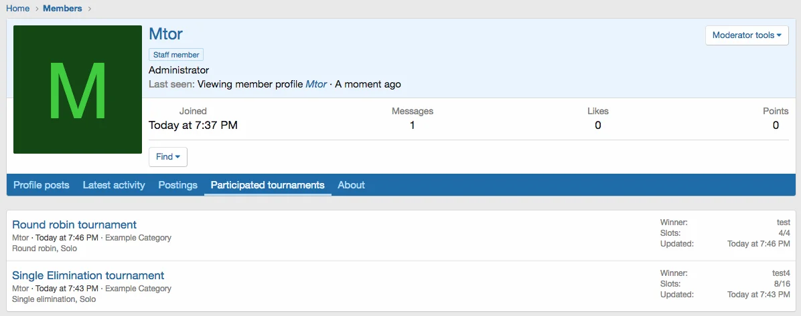Open the Moderator tools dropdown
Screen dimensions: 801x316
pos(746,35)
